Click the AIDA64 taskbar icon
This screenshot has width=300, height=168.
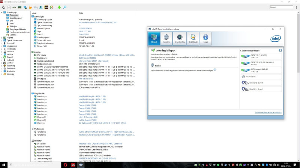click(73, 165)
